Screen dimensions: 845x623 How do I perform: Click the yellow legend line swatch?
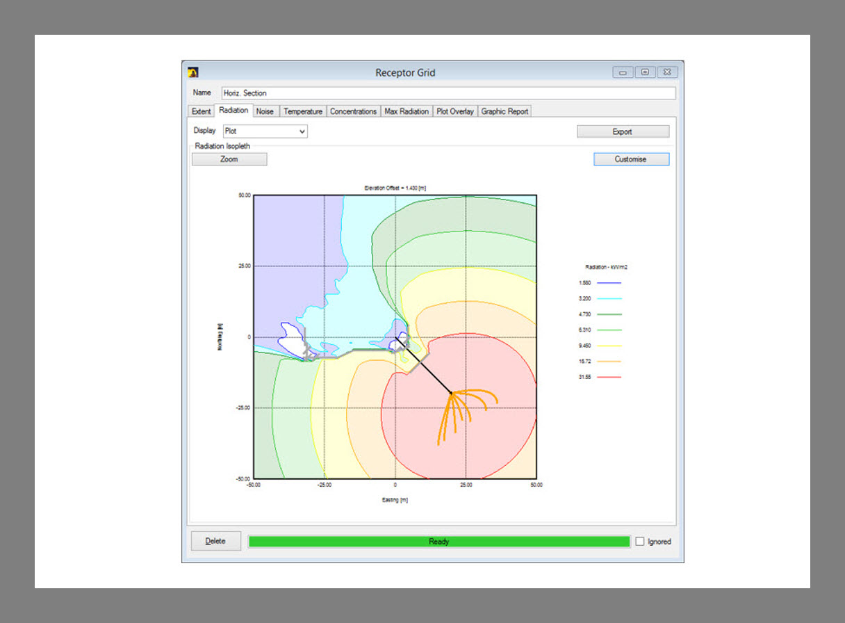pos(609,346)
